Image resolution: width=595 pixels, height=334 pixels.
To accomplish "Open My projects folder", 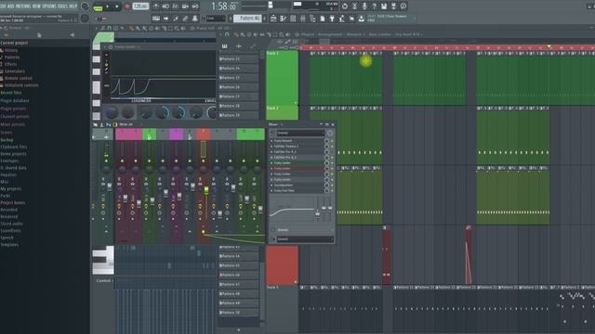I will tap(11, 188).
